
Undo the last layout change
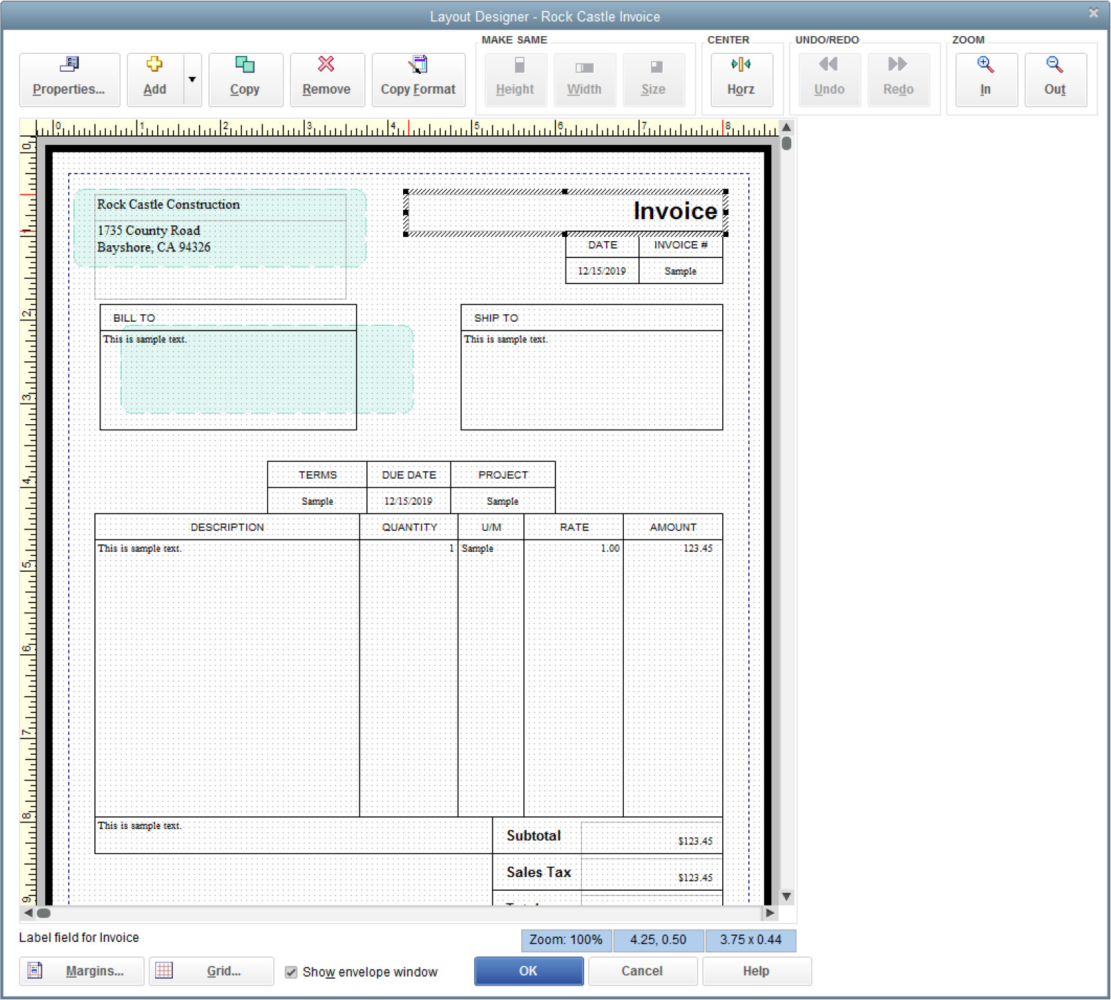coord(829,79)
